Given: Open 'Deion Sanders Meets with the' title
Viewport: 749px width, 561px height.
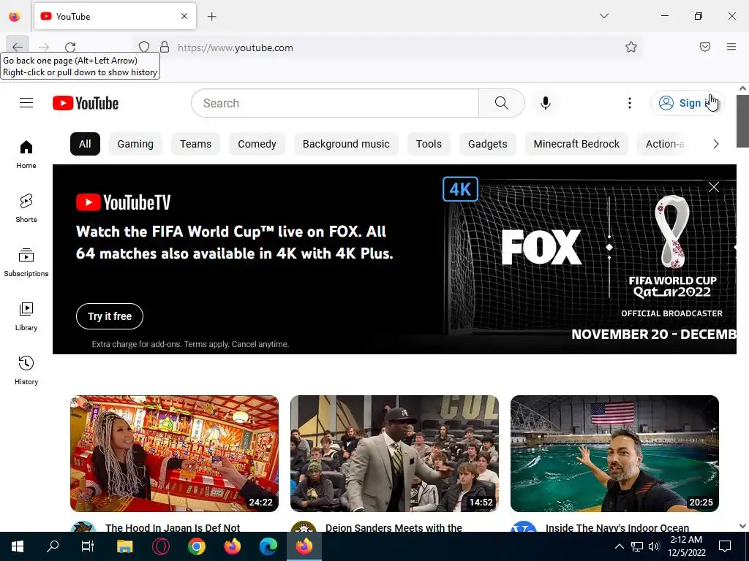Looking at the screenshot, I should (x=394, y=527).
